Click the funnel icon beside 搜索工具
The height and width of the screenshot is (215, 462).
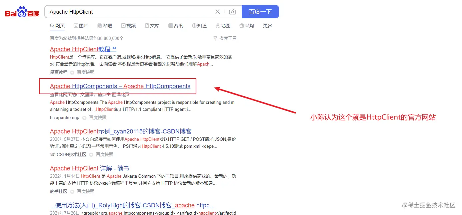tap(215, 38)
